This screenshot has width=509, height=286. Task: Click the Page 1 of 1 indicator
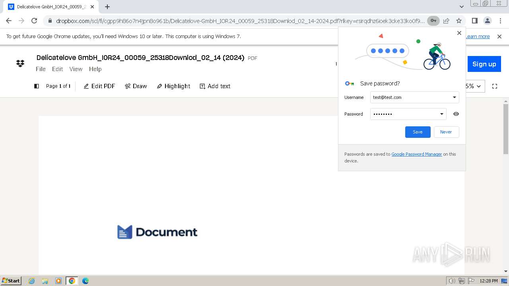coord(58,86)
